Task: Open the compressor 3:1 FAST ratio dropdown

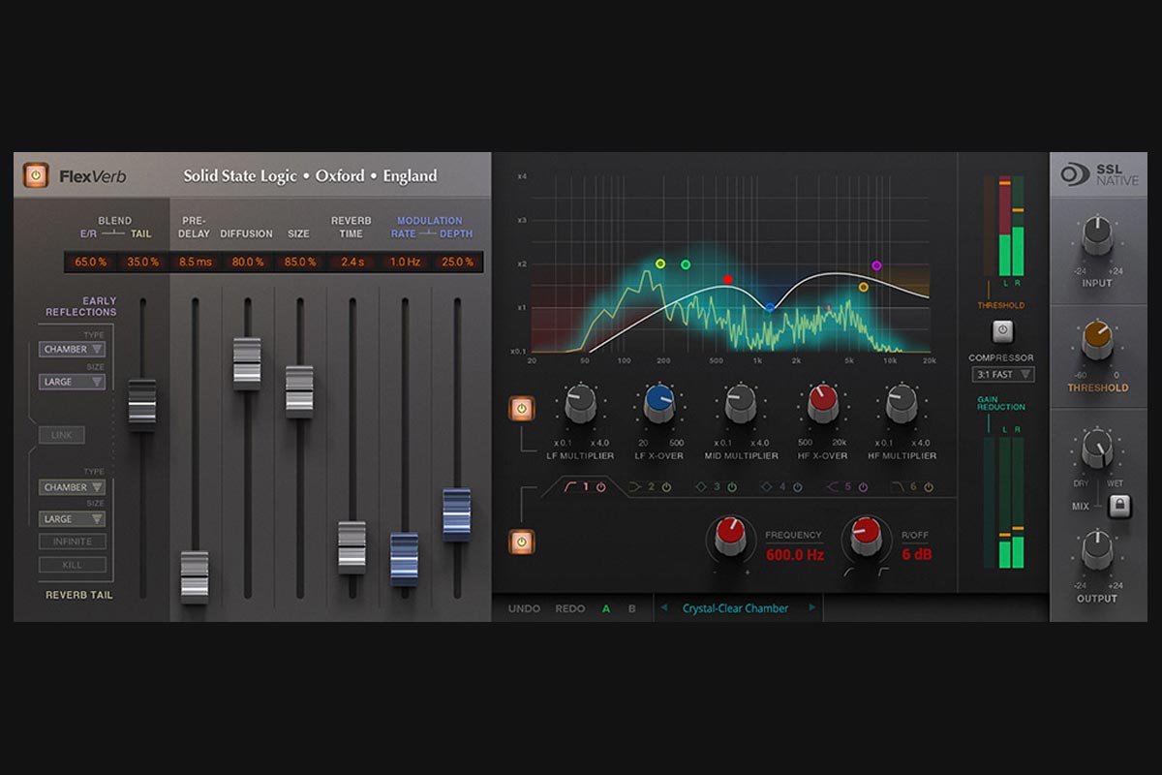Action: (1002, 376)
